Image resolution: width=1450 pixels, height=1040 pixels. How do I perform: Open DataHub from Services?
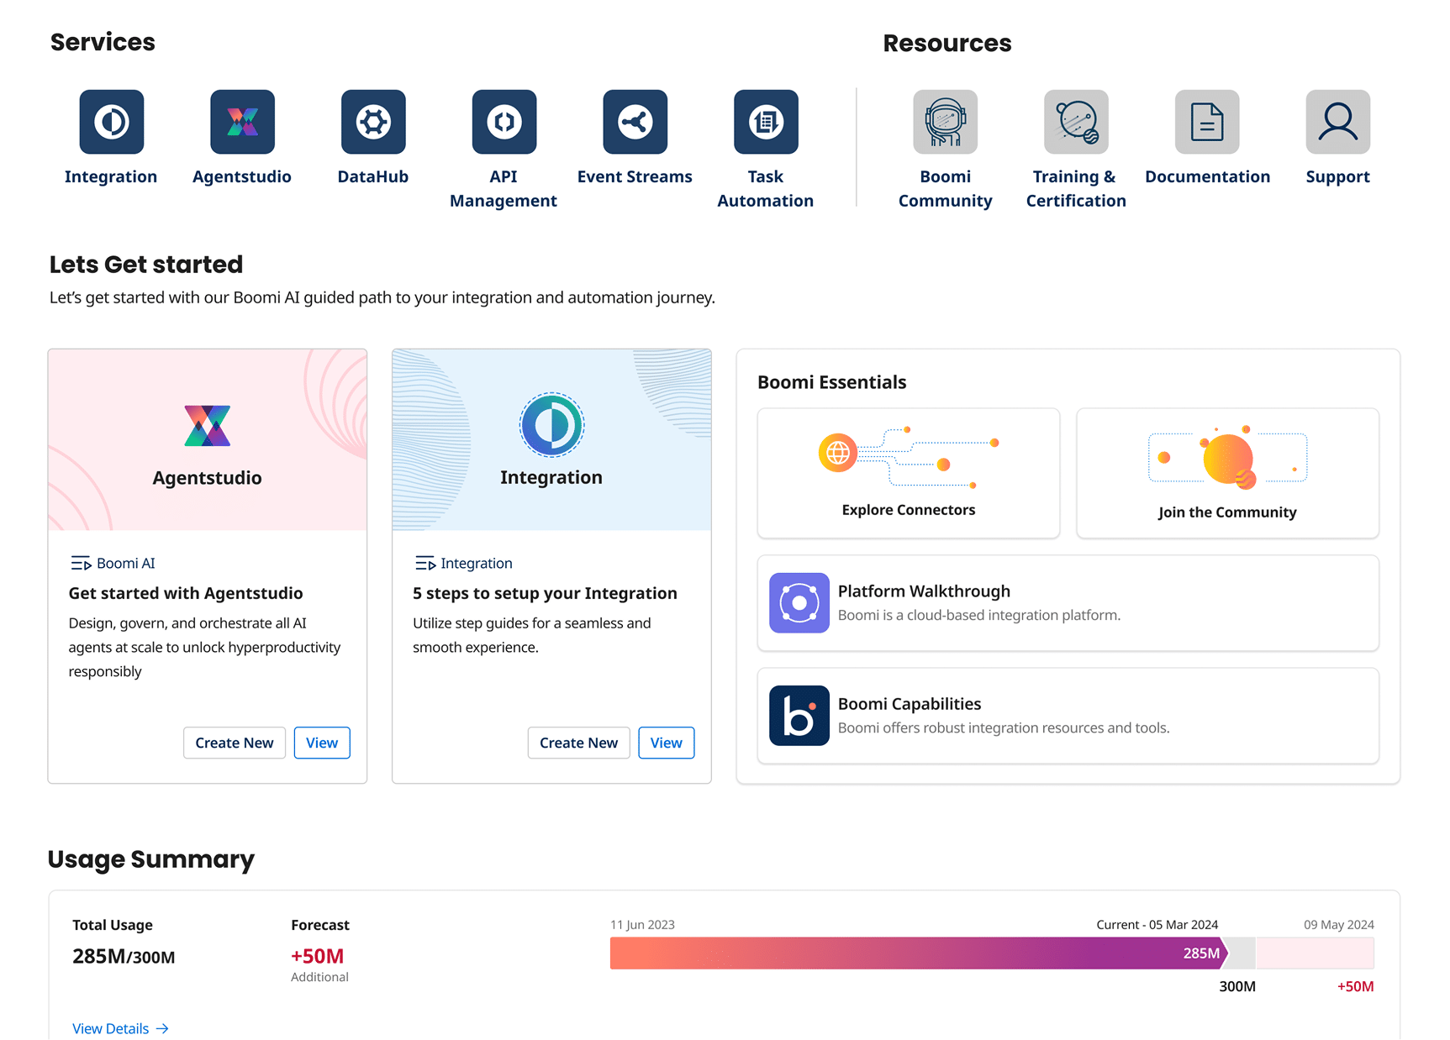click(x=373, y=122)
